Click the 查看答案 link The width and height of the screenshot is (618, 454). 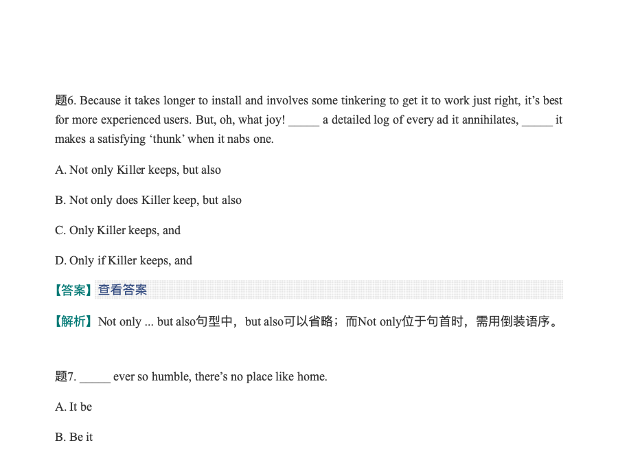pyautogui.click(x=122, y=290)
